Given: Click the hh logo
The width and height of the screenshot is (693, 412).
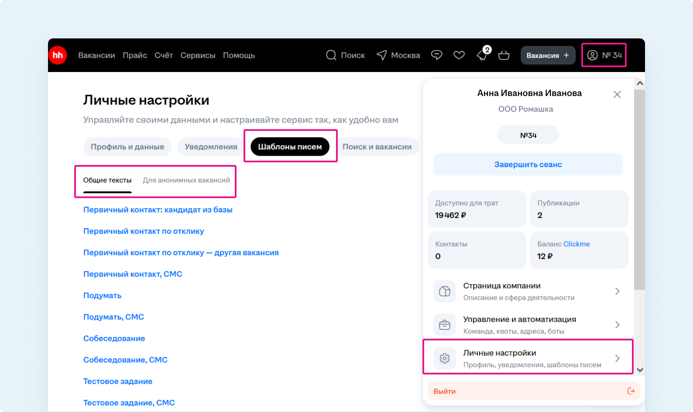Looking at the screenshot, I should (x=58, y=55).
